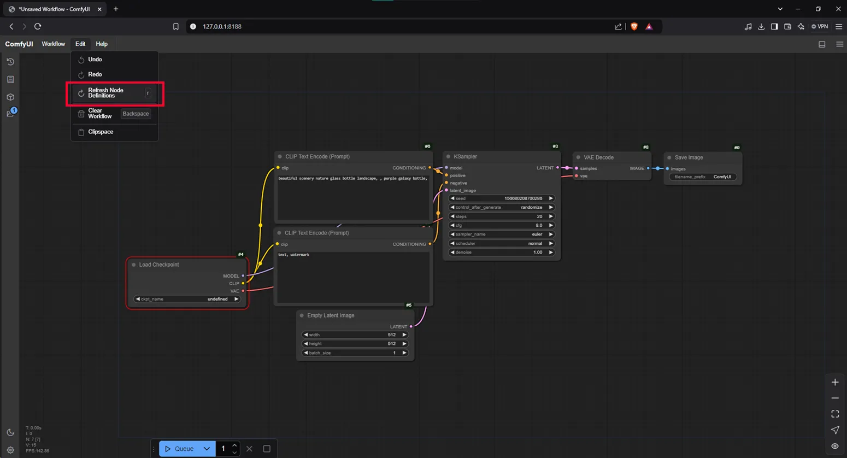Open the queue history sidebar icon

[x=10, y=62]
